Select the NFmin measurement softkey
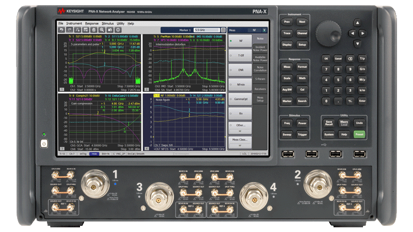Viewport: 413px width, 232px height. pyautogui.click(x=240, y=85)
